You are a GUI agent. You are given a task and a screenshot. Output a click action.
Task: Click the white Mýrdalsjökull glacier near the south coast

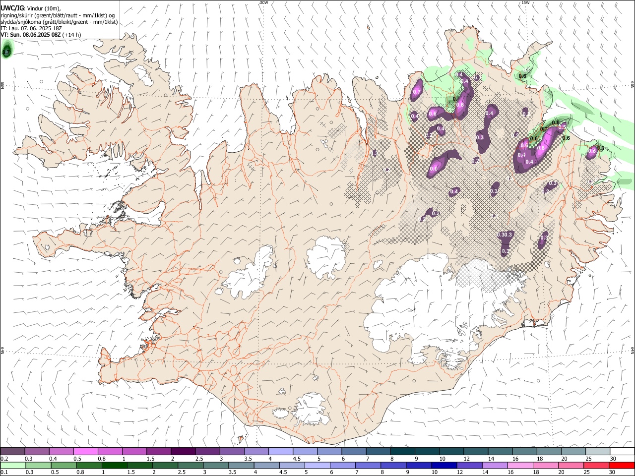[x=310, y=409]
